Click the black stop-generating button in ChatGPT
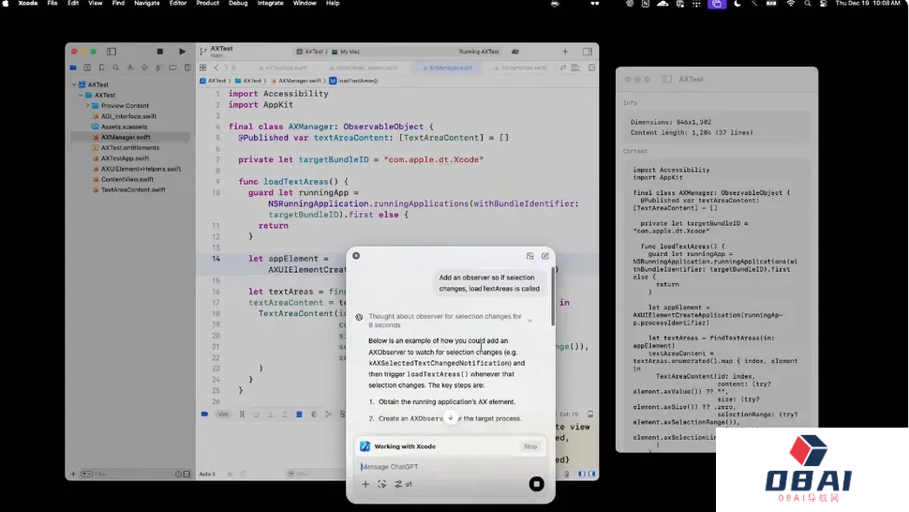909x512 pixels. click(536, 484)
